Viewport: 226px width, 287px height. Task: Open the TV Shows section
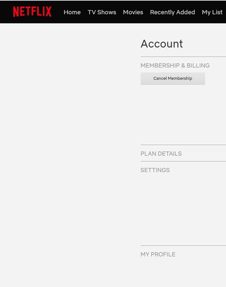coord(102,12)
